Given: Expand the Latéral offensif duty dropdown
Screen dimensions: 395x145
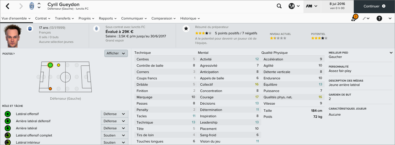Looking at the screenshot, I should (114, 114).
